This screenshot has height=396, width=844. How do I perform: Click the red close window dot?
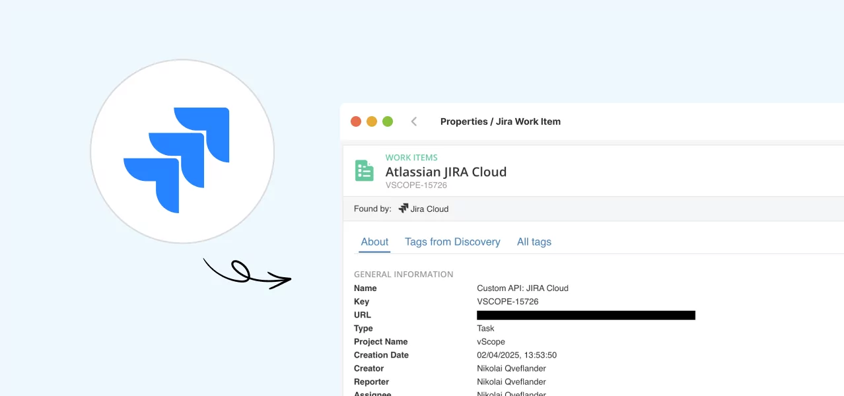356,121
